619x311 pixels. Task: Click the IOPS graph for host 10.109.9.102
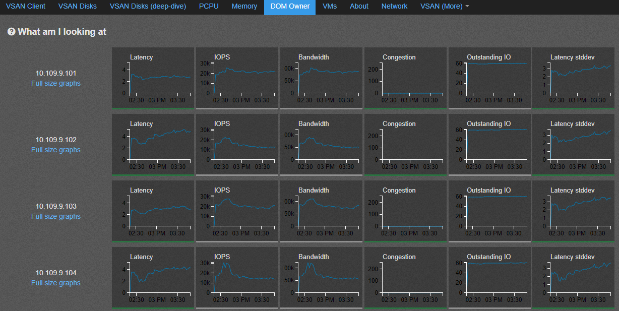tap(237, 144)
